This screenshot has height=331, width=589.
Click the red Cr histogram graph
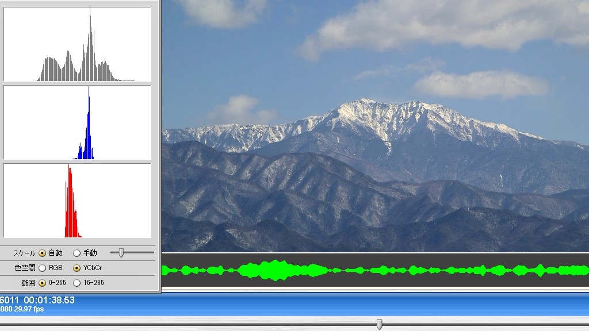[78, 201]
